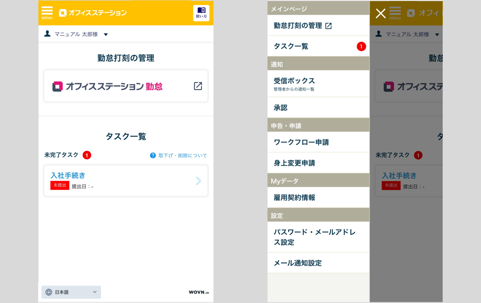Image resolution: width=481 pixels, height=303 pixels.
Task: Open the オフィスステーション 勤怠 card
Action: (126, 86)
